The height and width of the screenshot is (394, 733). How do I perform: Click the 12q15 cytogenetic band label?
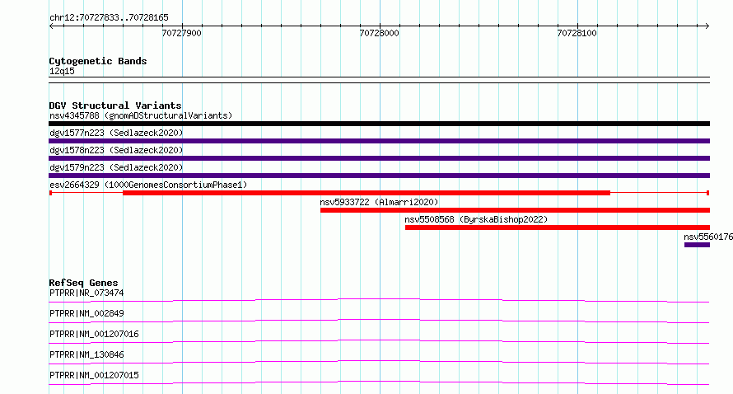pos(62,71)
